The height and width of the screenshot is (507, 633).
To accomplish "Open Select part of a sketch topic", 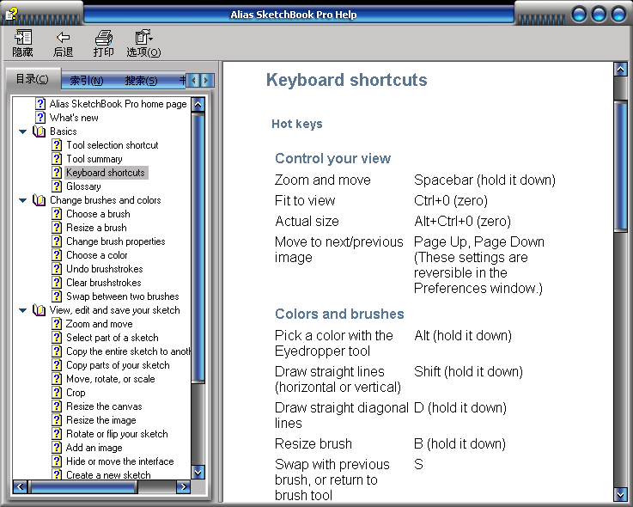I will [x=113, y=338].
